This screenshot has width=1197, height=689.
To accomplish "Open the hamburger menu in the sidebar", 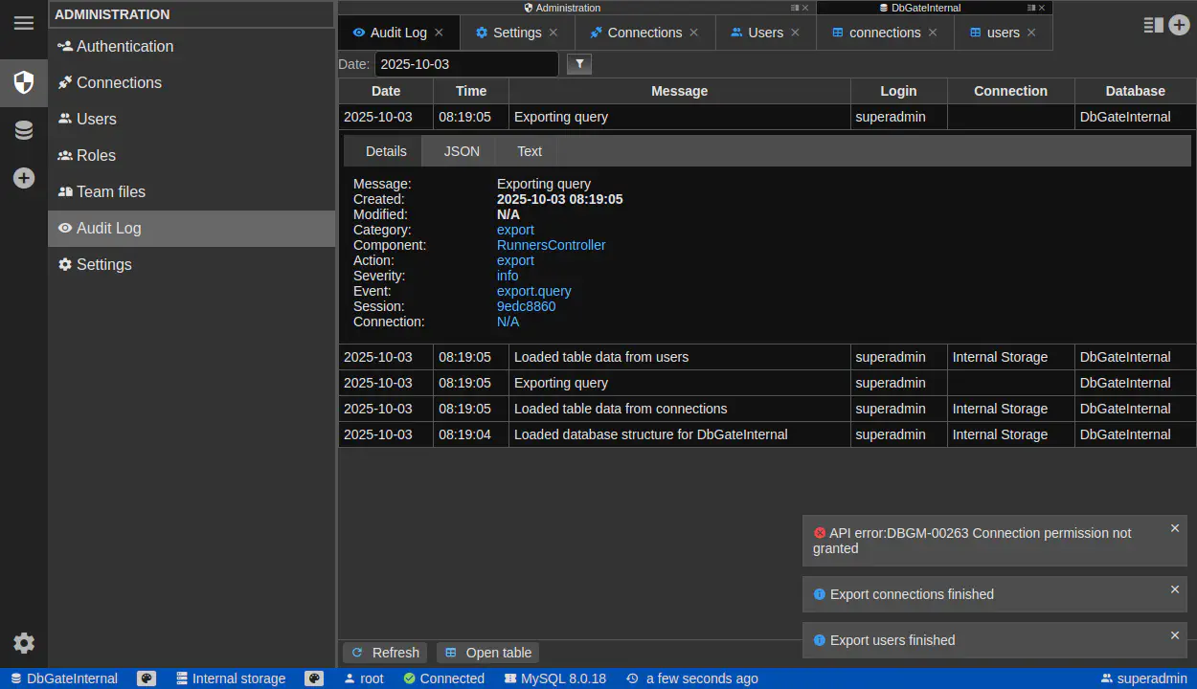I will pos(23,23).
